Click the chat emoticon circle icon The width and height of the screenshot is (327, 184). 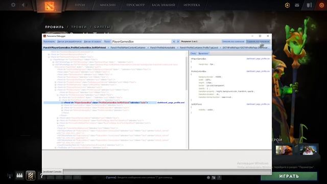tap(208, 177)
